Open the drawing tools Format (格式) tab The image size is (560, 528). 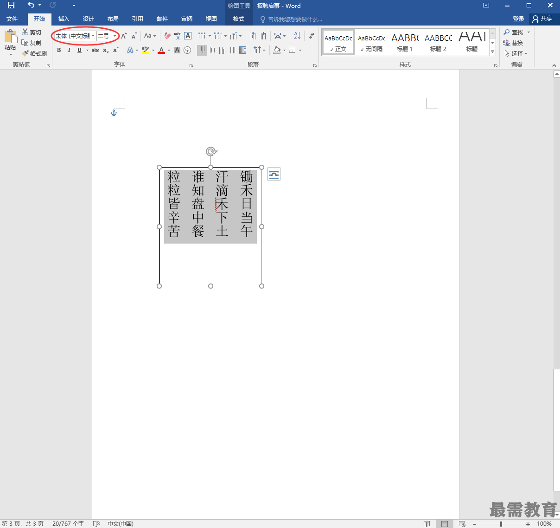click(239, 19)
